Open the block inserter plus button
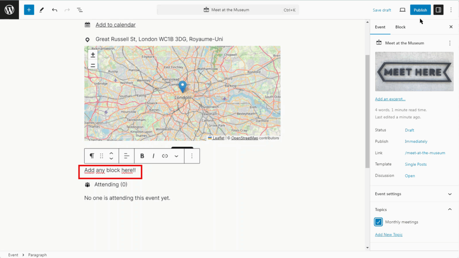 pos(29,10)
